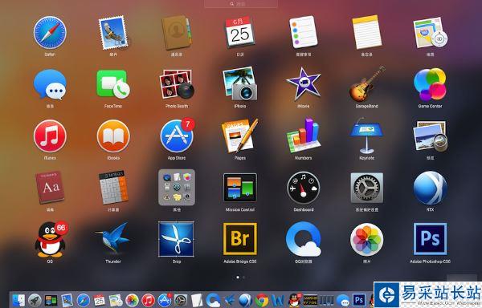Screen dimensions: 482x308
Task: Open the Other apps folder
Action: (177, 188)
